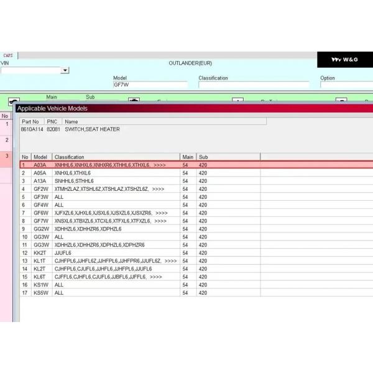Open the VIN dropdown arrow

point(65,70)
